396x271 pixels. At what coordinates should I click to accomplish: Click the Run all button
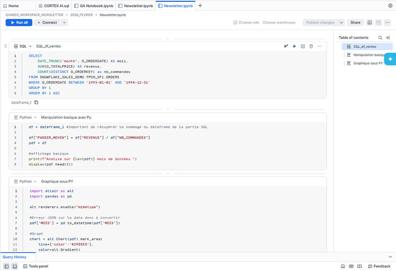pos(19,23)
